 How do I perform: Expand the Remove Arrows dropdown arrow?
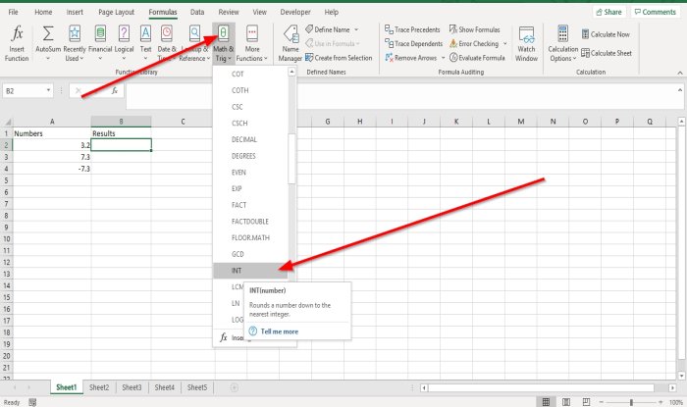pyautogui.click(x=443, y=57)
